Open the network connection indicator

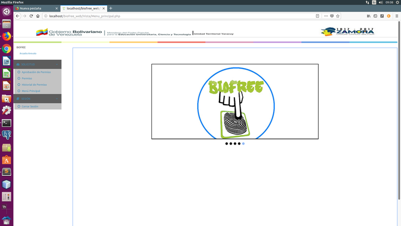(x=367, y=2)
